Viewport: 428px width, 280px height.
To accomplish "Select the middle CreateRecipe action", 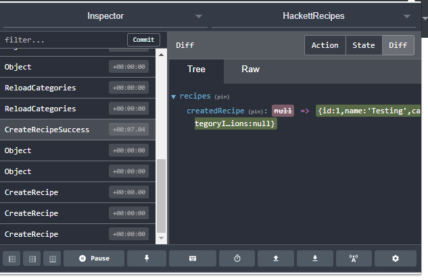I will tap(78, 213).
